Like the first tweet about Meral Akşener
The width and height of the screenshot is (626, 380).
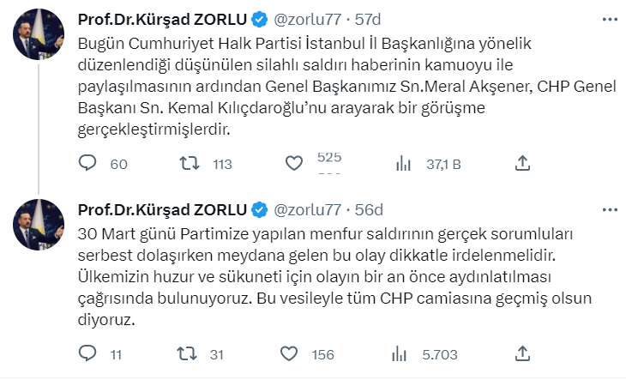click(x=293, y=163)
